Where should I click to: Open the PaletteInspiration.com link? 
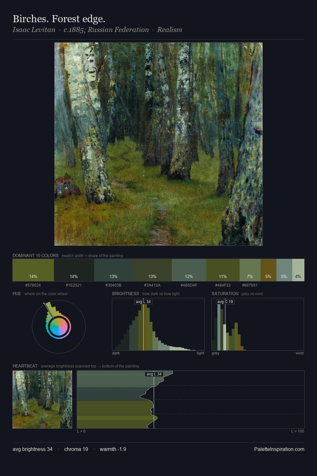[x=279, y=449]
